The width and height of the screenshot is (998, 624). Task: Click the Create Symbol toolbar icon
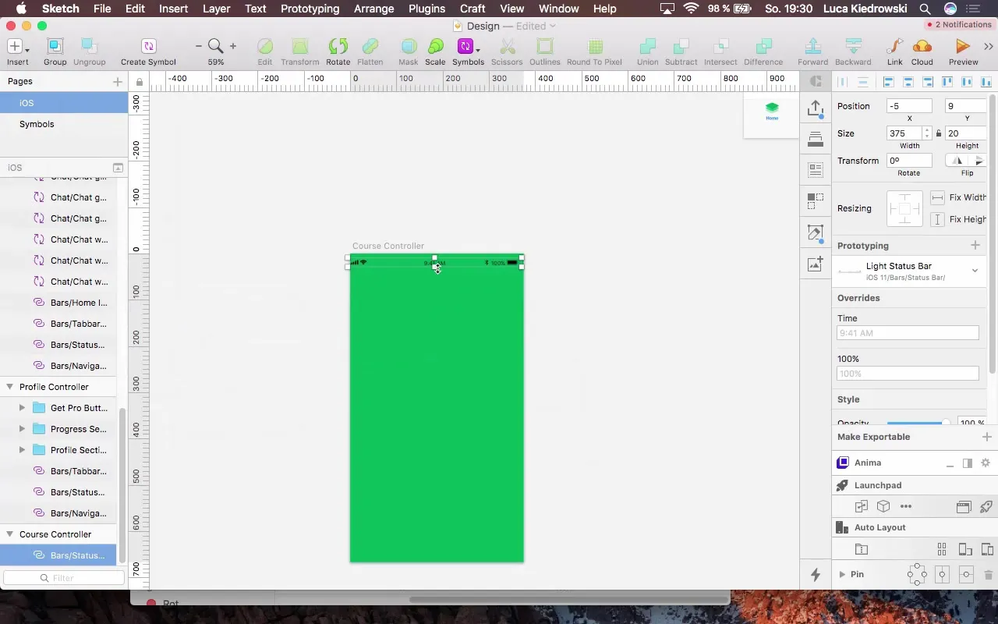(x=148, y=47)
